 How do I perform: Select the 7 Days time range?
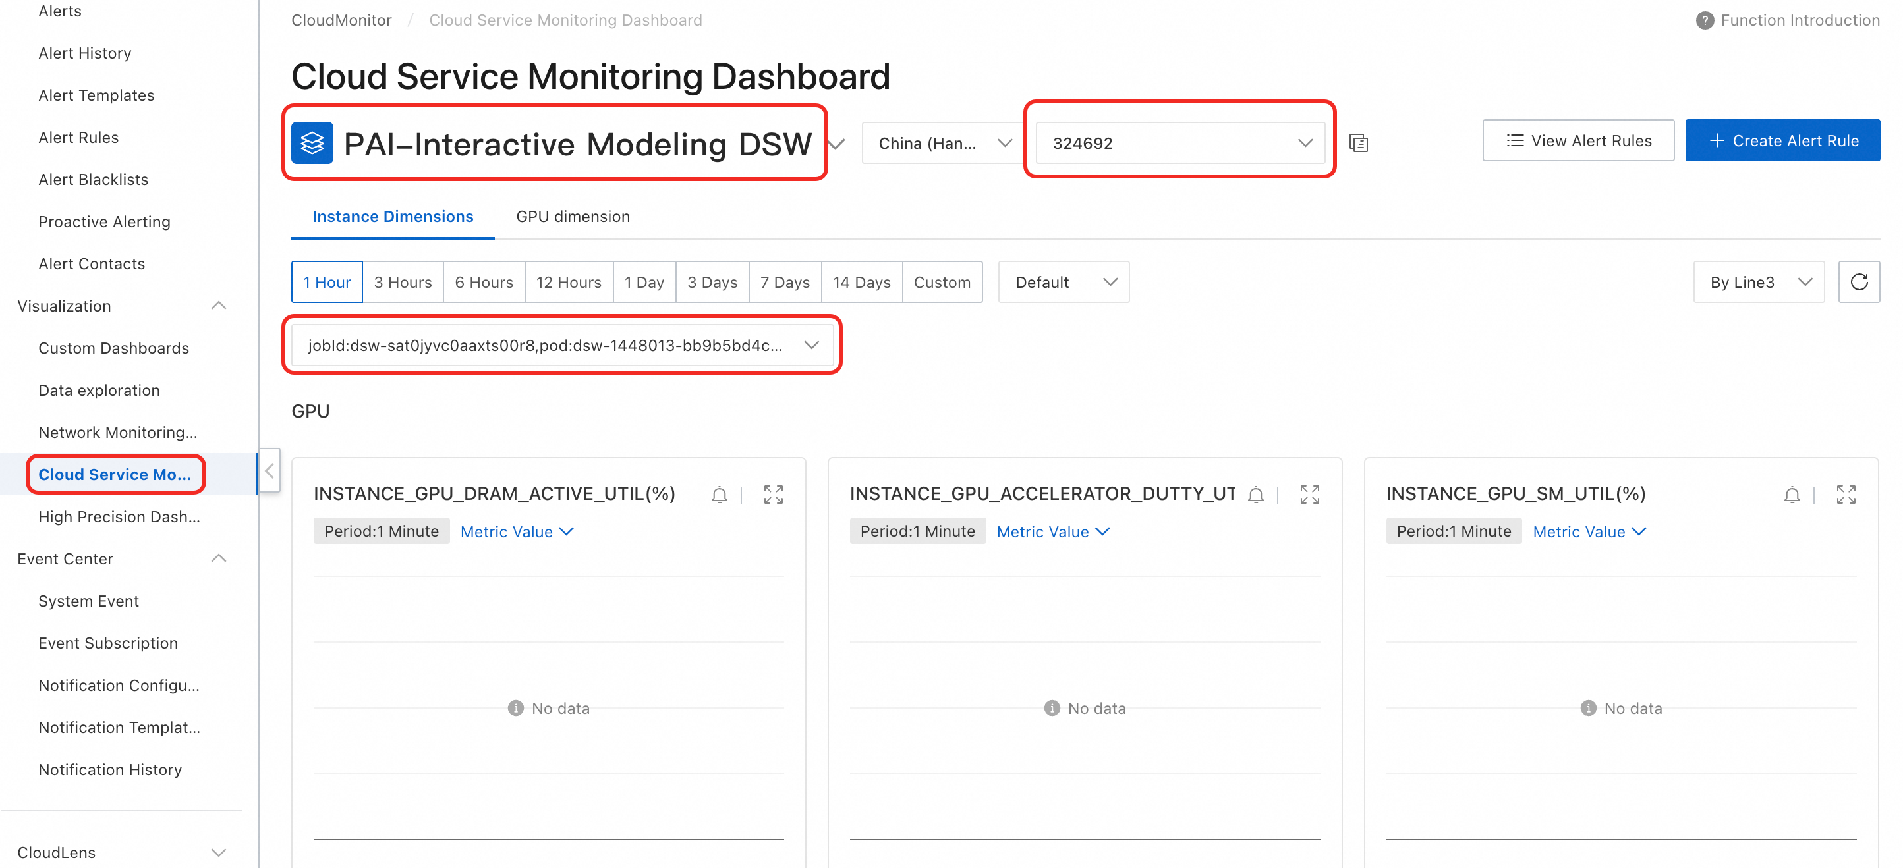(785, 282)
